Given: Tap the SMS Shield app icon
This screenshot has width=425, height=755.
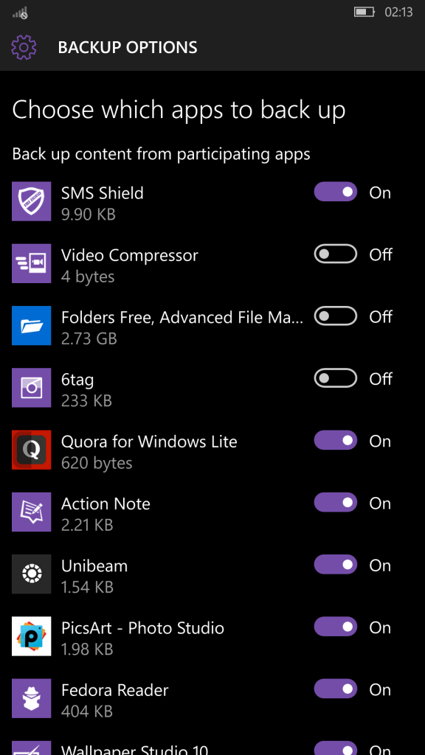Looking at the screenshot, I should tap(31, 201).
